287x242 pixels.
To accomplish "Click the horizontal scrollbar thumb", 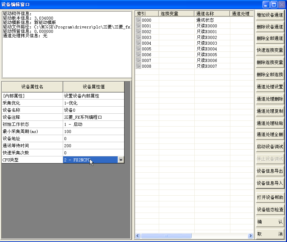I will point(166,236).
